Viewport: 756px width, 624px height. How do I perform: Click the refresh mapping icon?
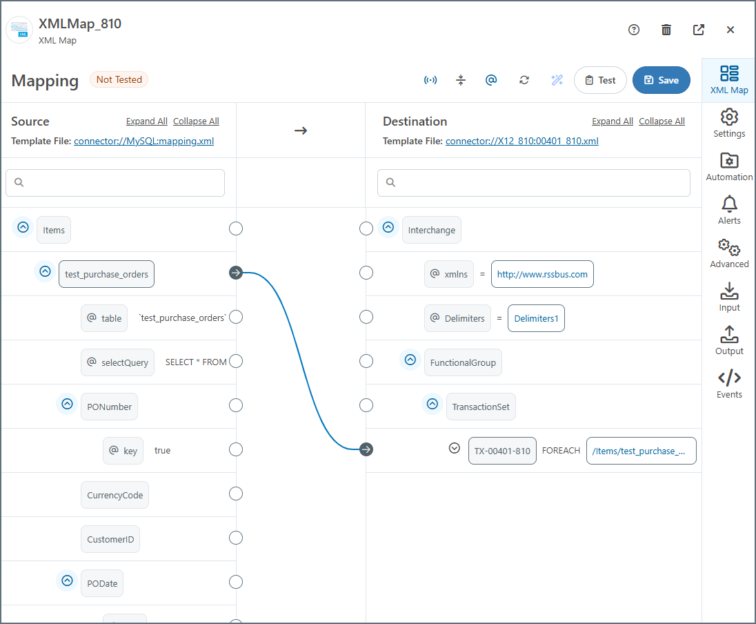(x=524, y=80)
